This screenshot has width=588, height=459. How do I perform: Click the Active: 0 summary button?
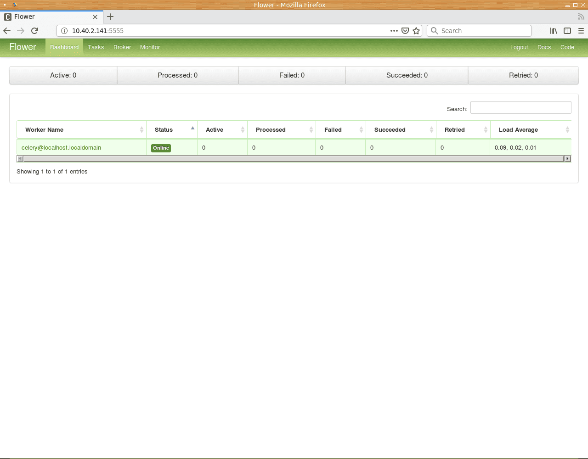(x=63, y=75)
